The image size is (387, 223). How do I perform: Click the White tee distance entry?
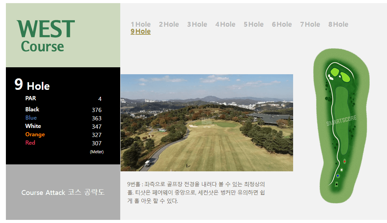coord(62,126)
